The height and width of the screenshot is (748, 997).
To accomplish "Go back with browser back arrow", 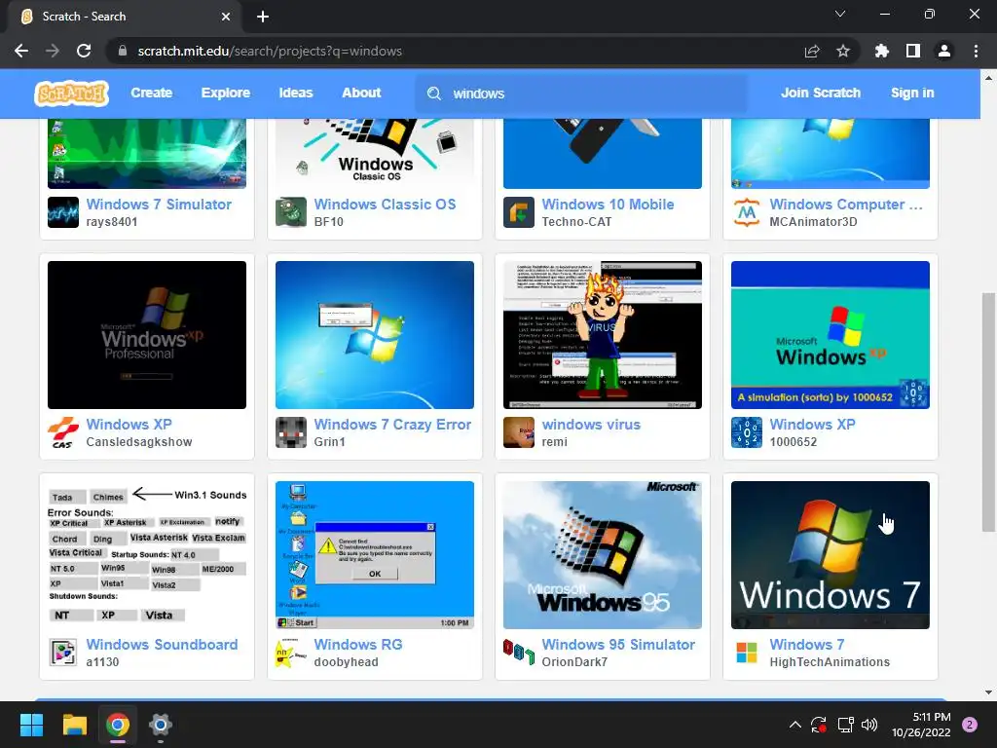I will pos(21,51).
